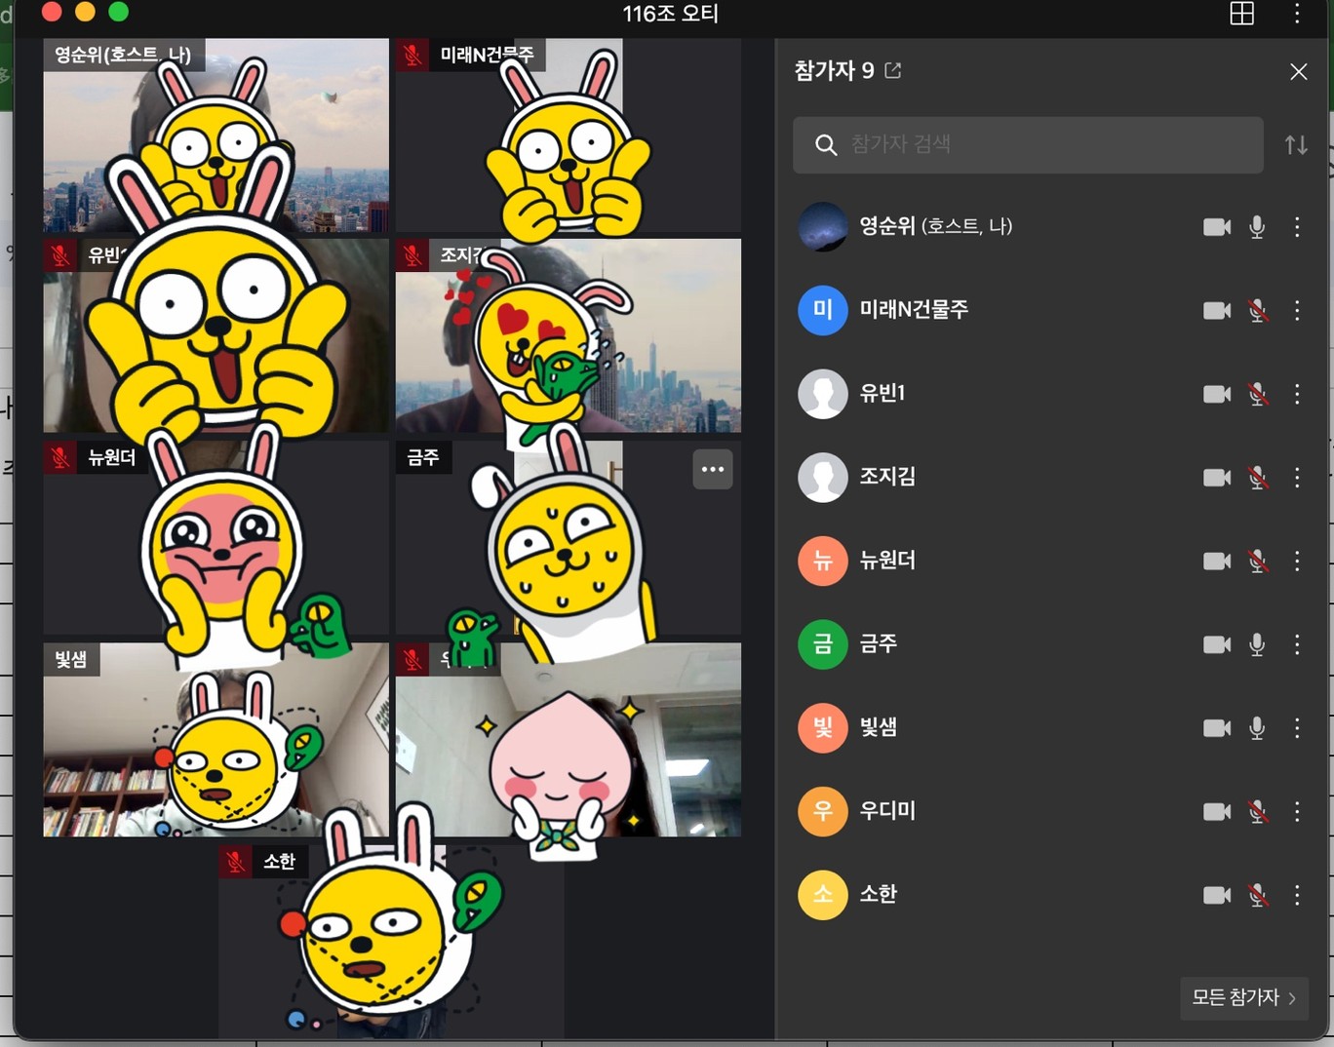Click the green 금 avatar
The image size is (1334, 1047).
(822, 644)
